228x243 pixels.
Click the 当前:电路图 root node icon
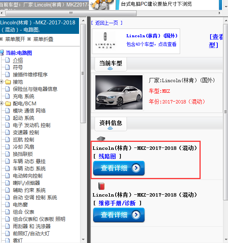pyautogui.click(x=2, y=53)
